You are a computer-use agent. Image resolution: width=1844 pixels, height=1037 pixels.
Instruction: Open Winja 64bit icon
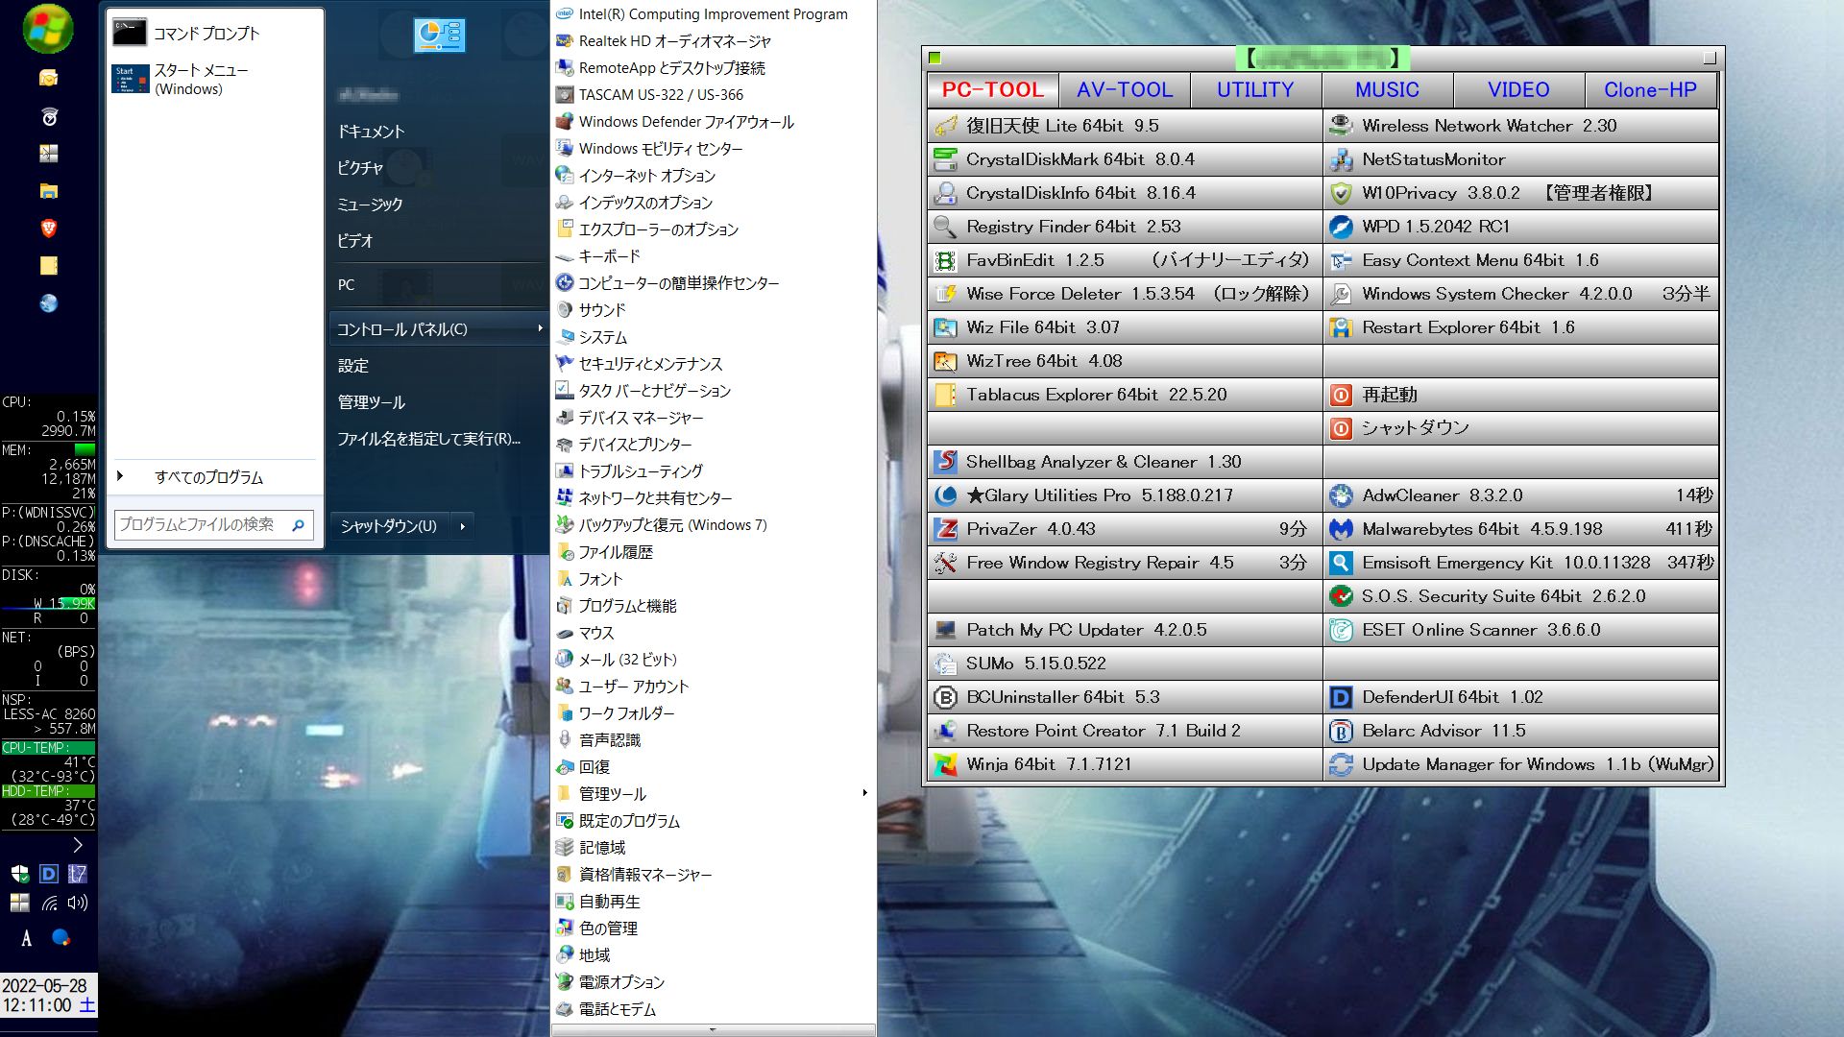[946, 764]
